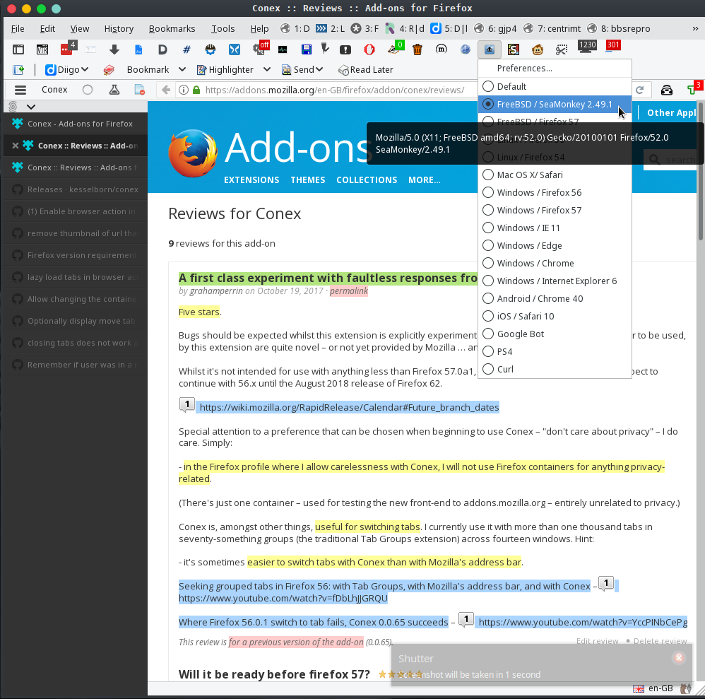Click the URL address bar field
Image resolution: width=705 pixels, height=699 pixels.
click(335, 90)
